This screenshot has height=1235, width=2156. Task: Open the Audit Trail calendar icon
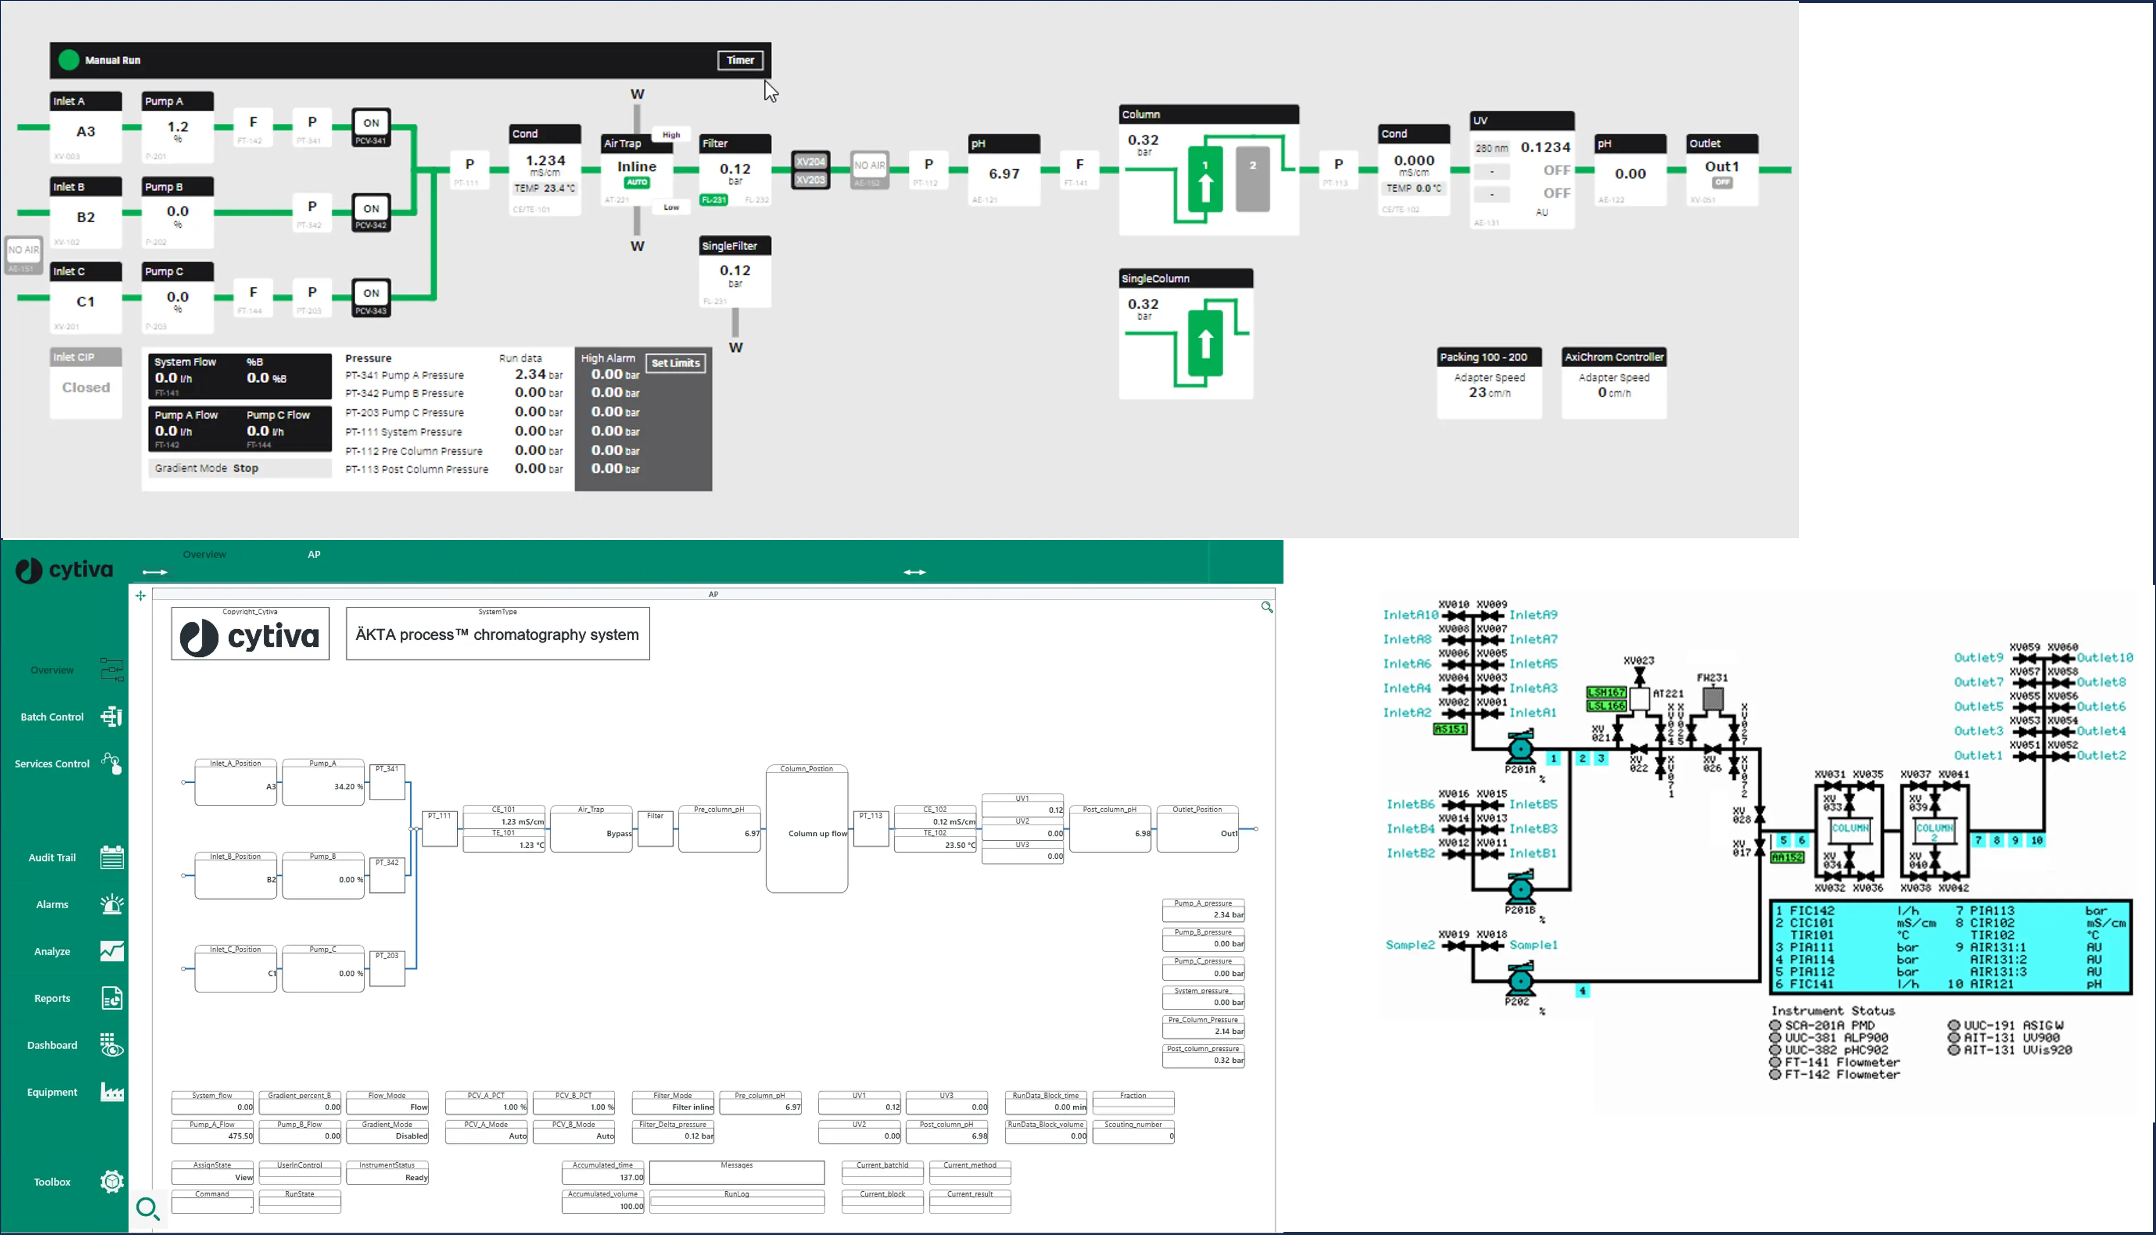pyautogui.click(x=111, y=858)
